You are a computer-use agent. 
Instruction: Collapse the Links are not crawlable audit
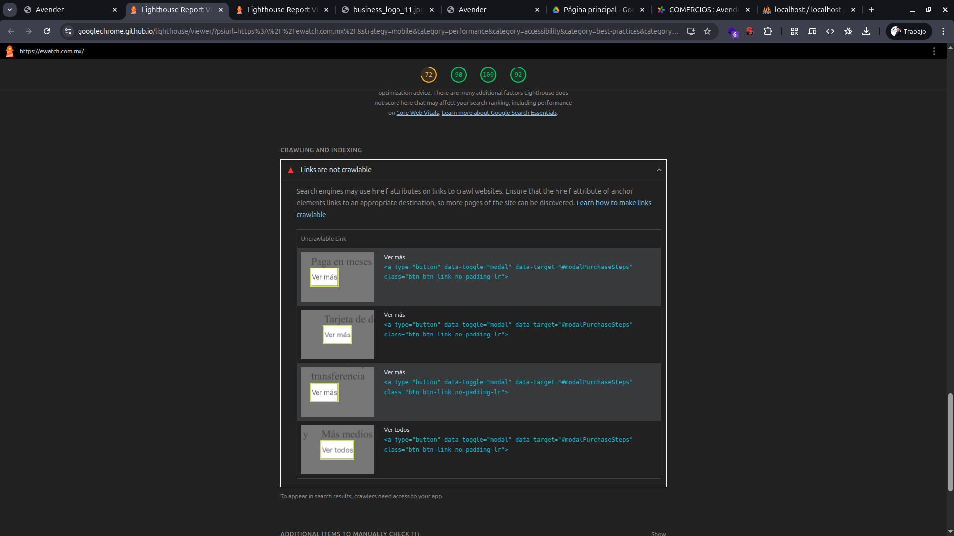[x=659, y=170]
